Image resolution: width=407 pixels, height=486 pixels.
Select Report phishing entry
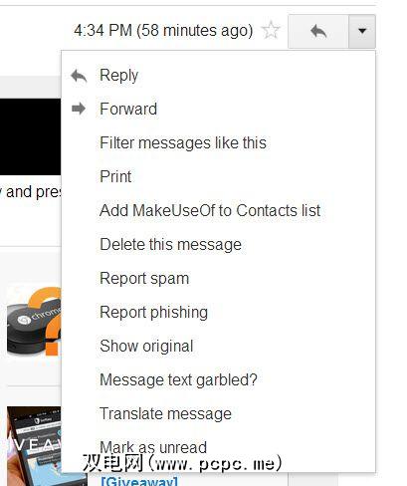click(x=153, y=312)
